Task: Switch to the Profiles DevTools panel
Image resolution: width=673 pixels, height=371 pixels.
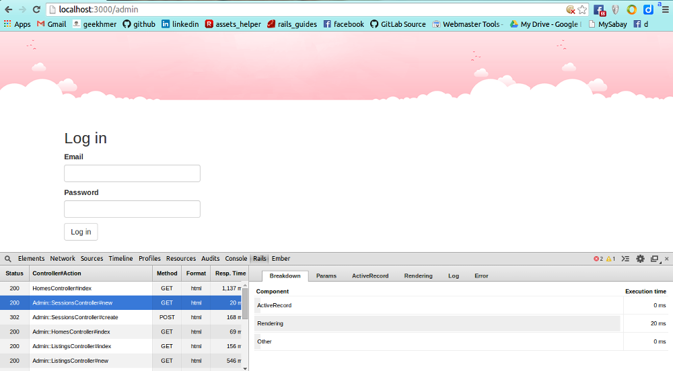Action: click(149, 259)
